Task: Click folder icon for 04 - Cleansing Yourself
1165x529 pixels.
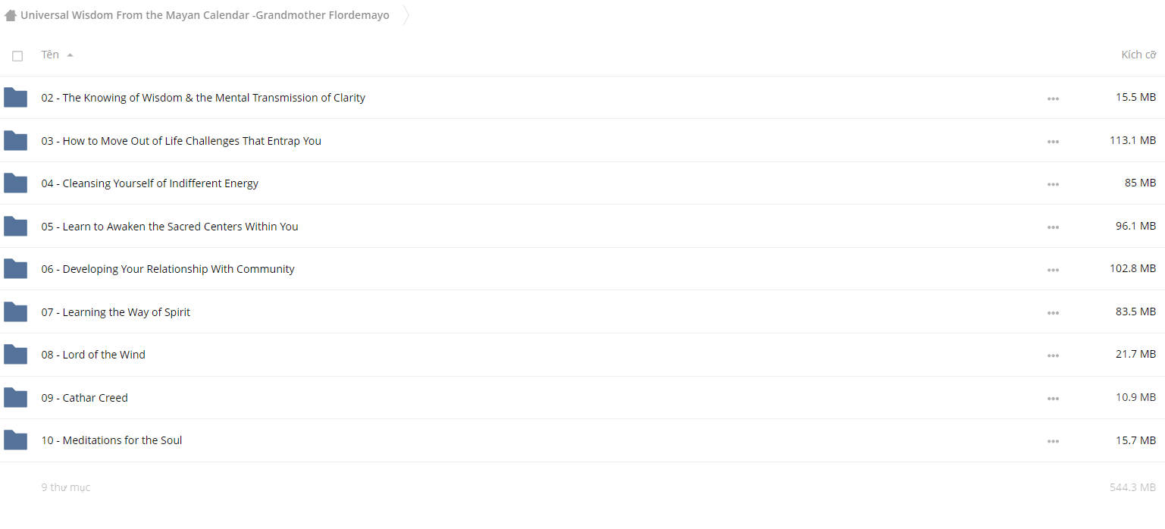Action: click(x=15, y=183)
